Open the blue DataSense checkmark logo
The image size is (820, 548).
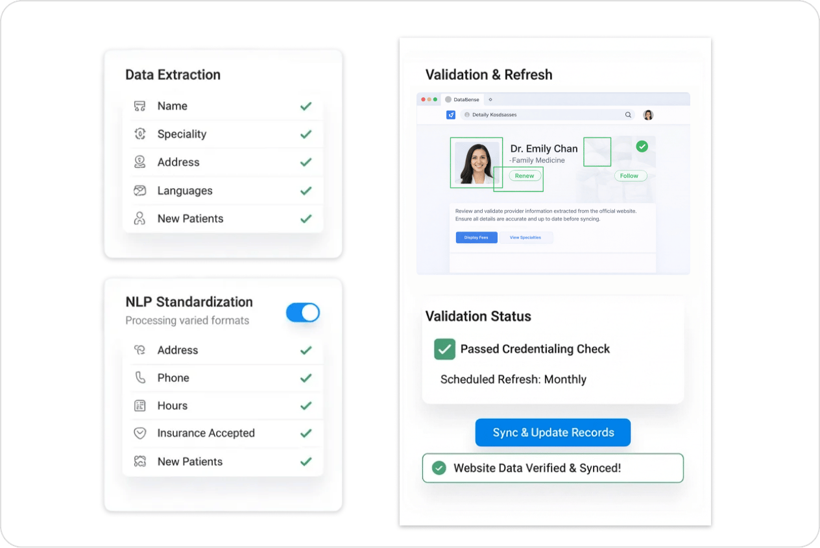tap(450, 114)
